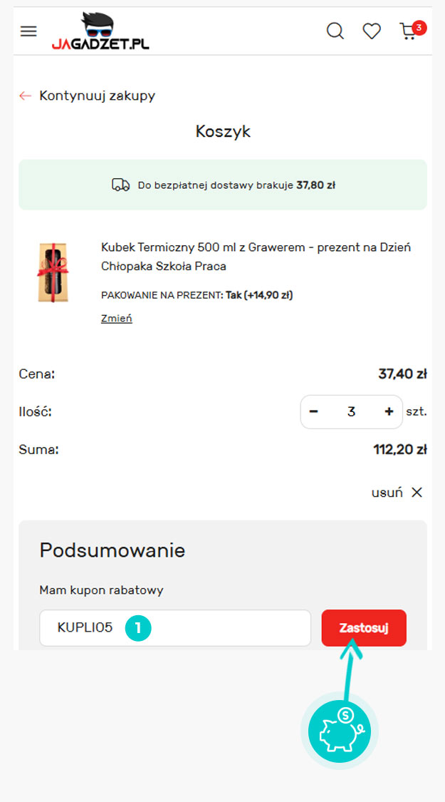Open the search magnifier icon
The height and width of the screenshot is (802, 445).
335,31
